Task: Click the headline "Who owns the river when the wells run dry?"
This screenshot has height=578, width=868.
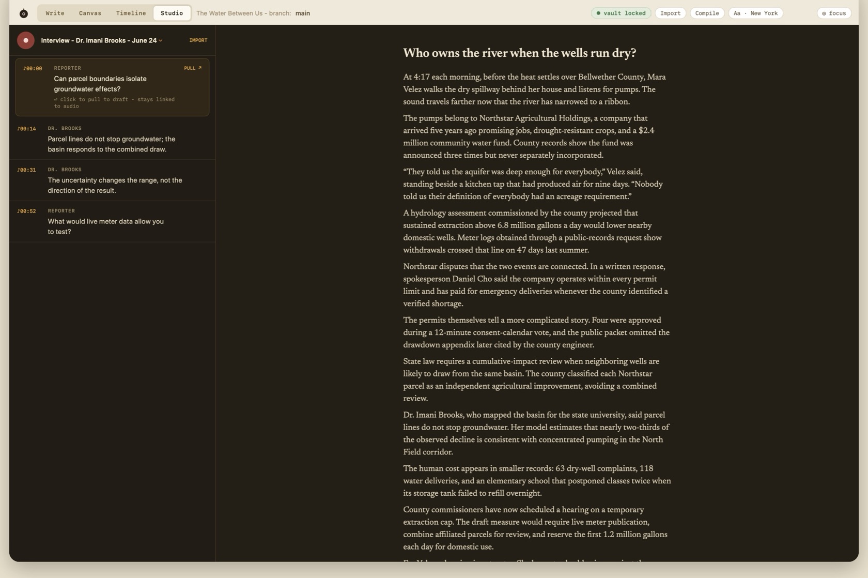Action: pyautogui.click(x=519, y=53)
